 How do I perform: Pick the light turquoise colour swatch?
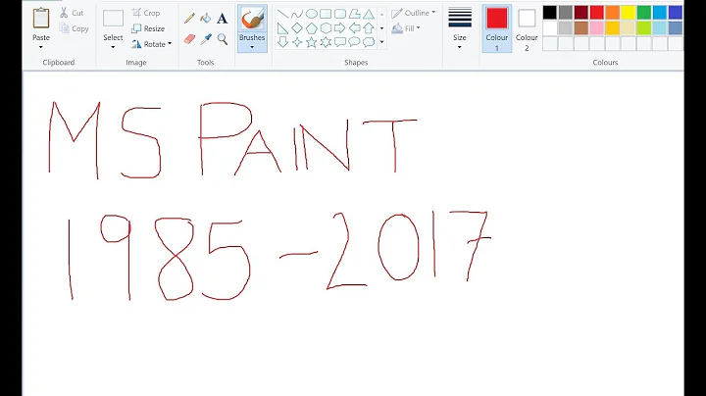[x=660, y=28]
